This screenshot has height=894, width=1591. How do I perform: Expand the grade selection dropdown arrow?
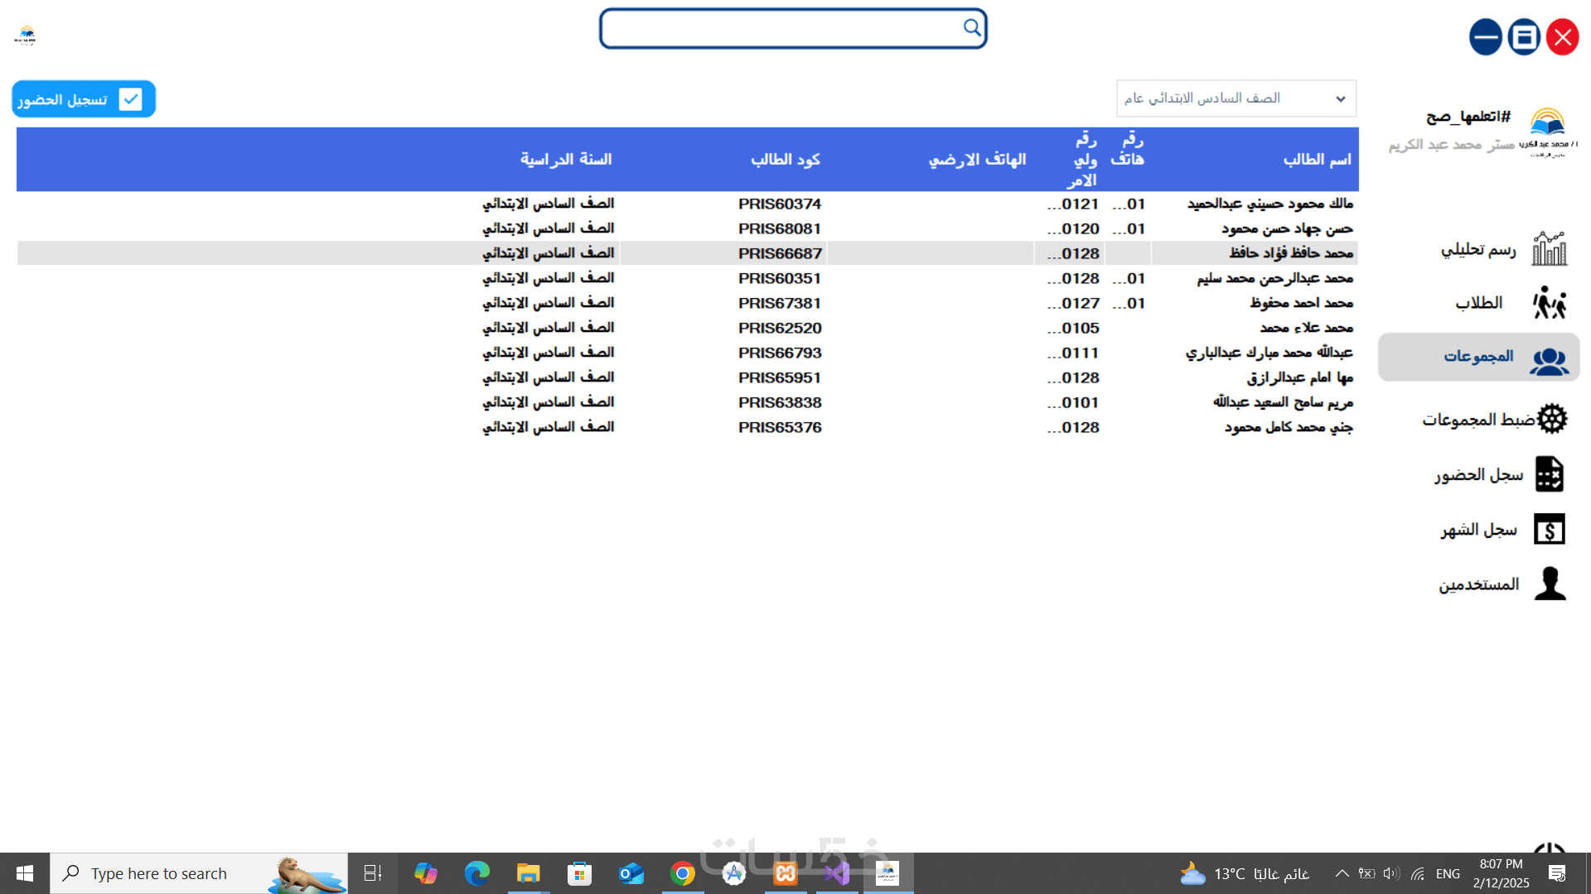[1340, 99]
